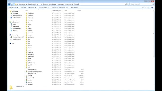Select the file ggcoms.dll
162x91 pixels.
coord(31,78)
